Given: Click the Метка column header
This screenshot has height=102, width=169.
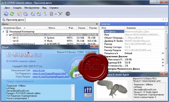Looking at the screenshot, I should tap(57, 28).
